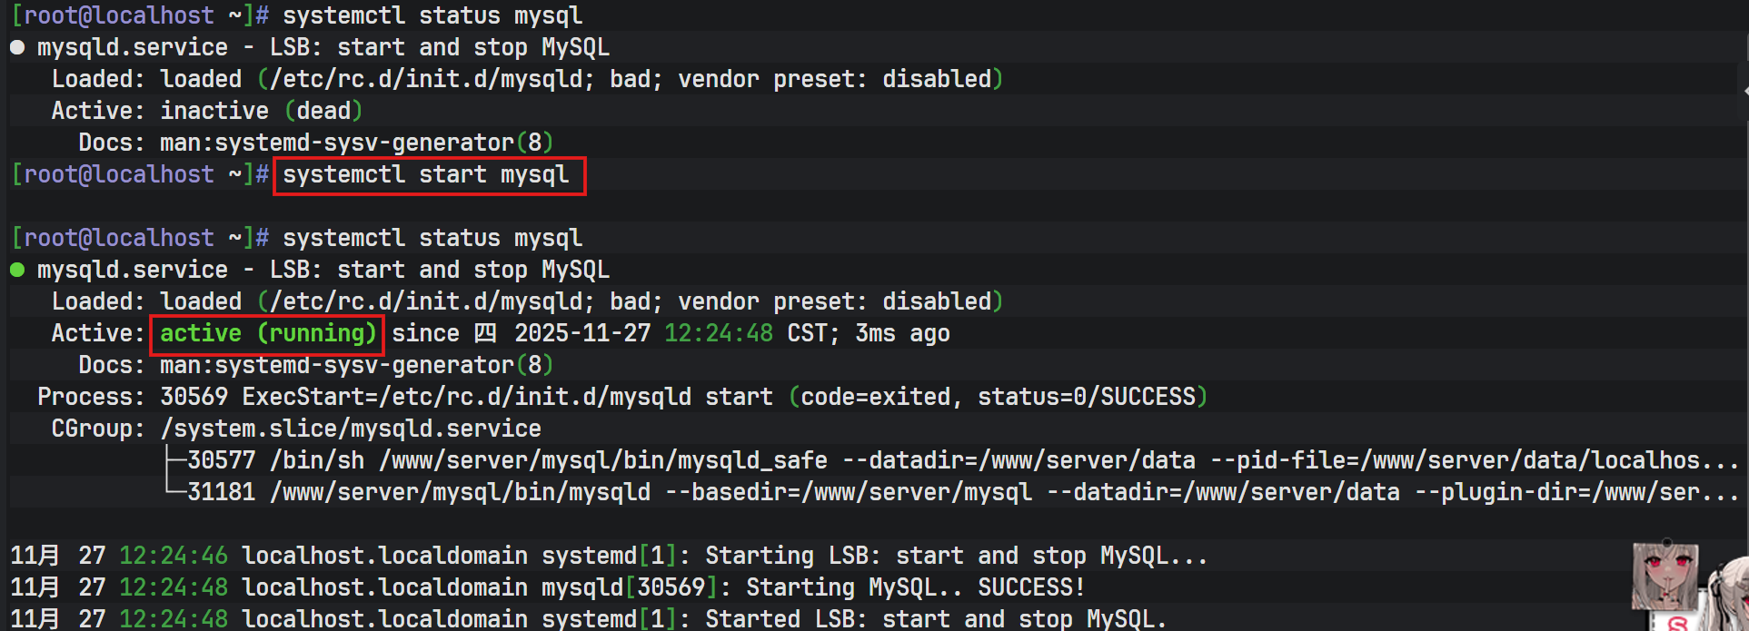The image size is (1749, 631).
Task: Click the first "[root@localhost ~]#" prompt
Action: pyautogui.click(x=140, y=15)
